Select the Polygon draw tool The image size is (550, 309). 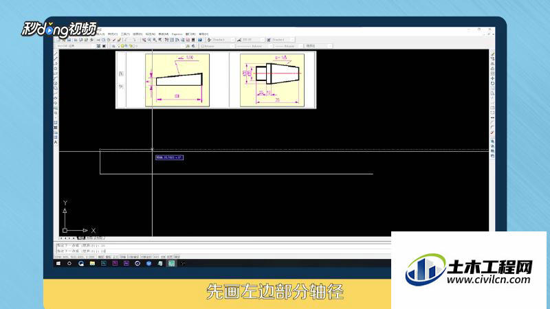point(56,68)
